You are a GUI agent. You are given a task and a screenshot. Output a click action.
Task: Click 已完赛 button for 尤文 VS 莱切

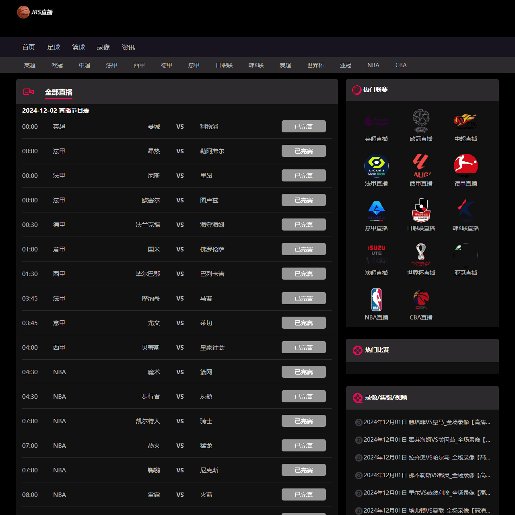[304, 323]
